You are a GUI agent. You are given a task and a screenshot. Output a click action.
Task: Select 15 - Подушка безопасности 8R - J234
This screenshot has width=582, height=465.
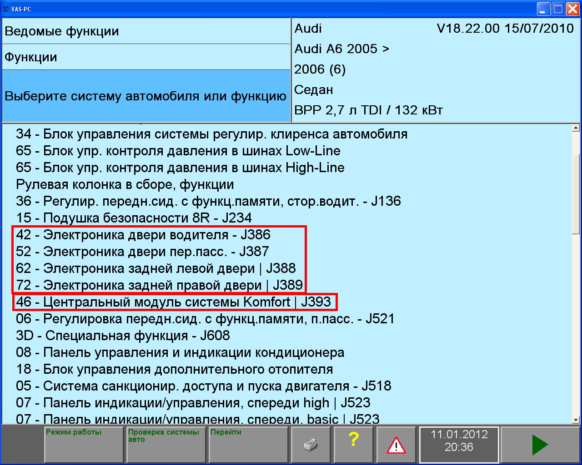(x=134, y=218)
